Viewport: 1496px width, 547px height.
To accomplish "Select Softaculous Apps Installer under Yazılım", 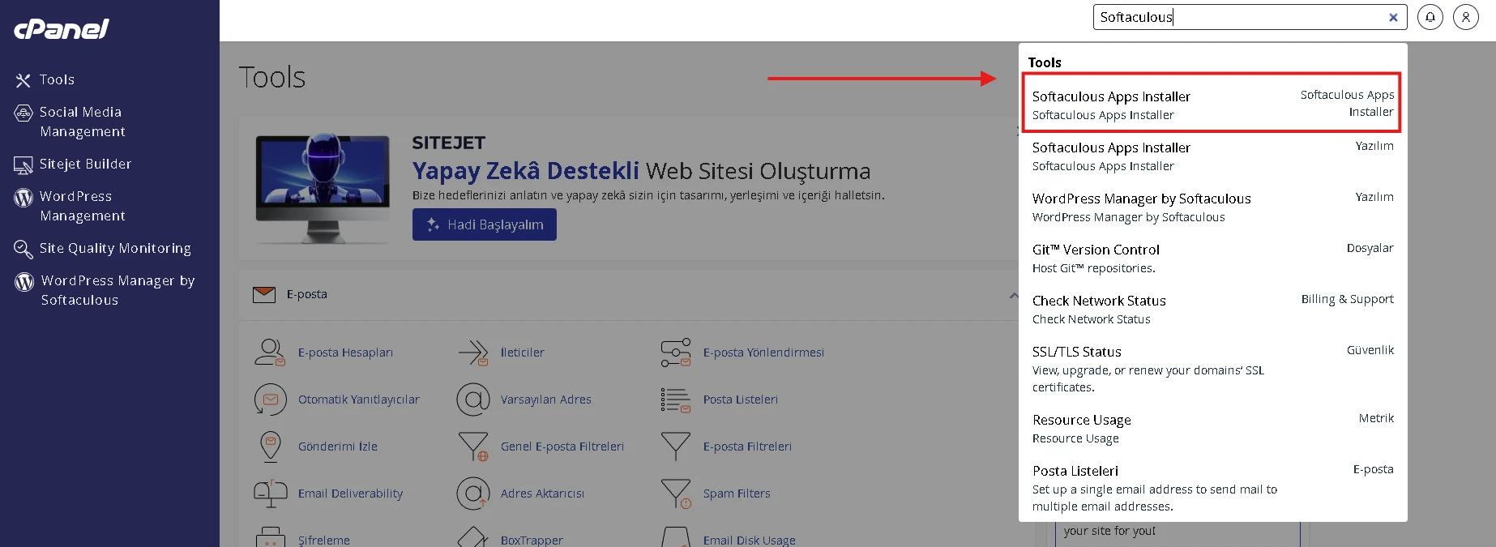I will 1212,156.
